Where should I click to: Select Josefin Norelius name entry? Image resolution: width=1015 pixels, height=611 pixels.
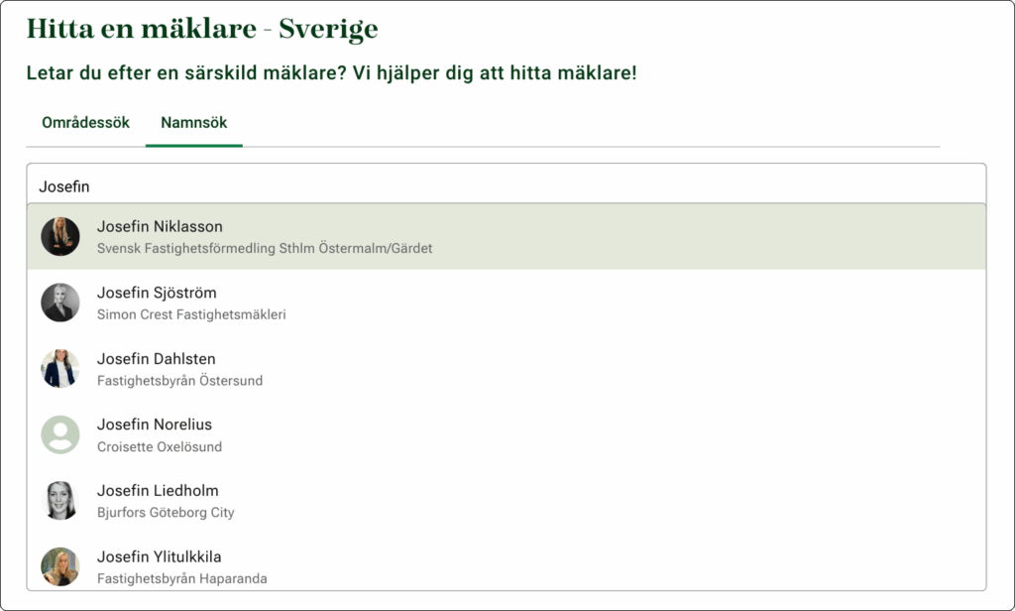[x=154, y=425]
